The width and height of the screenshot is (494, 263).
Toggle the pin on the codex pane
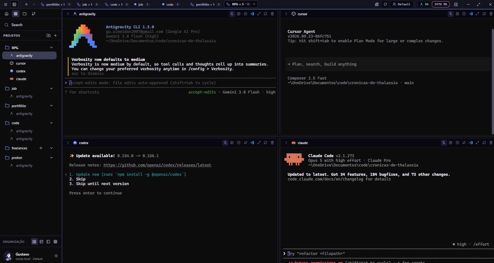[225, 143]
